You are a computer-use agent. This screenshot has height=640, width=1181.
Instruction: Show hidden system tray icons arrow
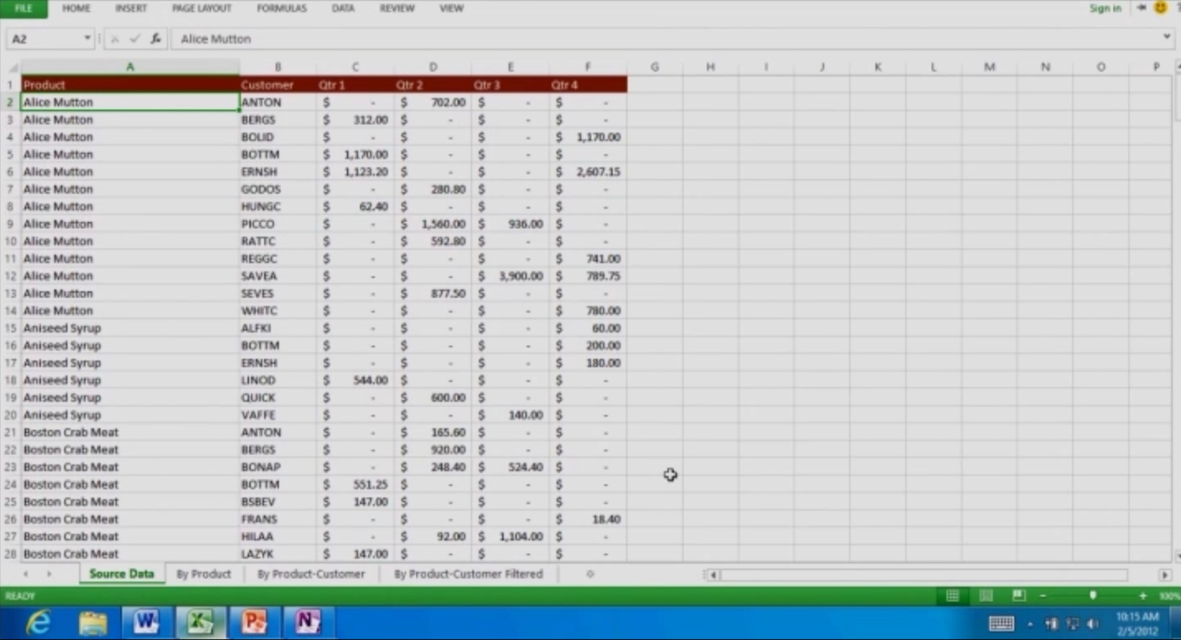[x=1030, y=624]
